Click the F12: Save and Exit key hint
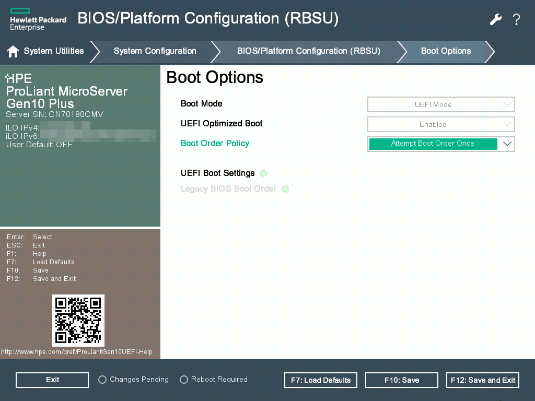The image size is (535, 401). [x=41, y=279]
